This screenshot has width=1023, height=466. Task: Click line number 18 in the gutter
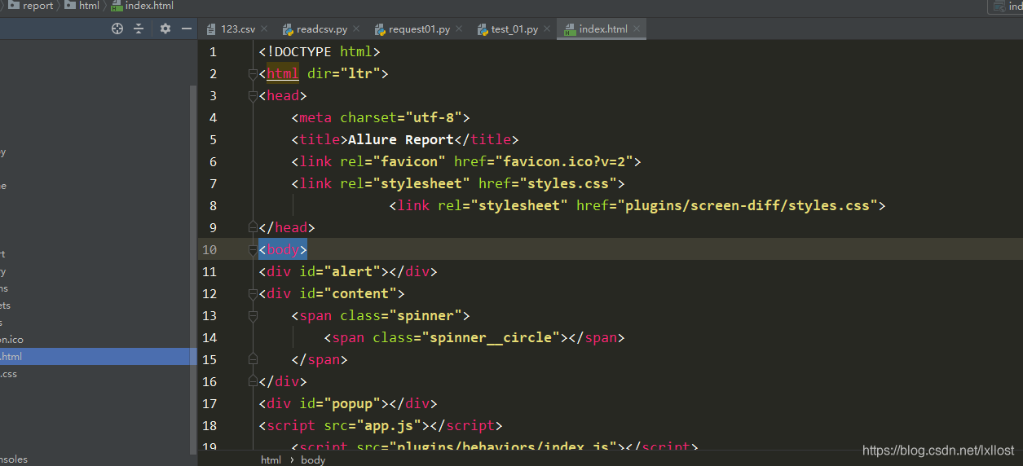point(209,425)
